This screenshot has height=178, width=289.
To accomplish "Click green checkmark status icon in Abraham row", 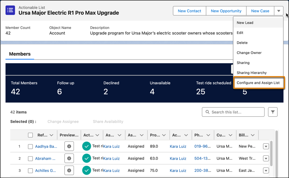I will [x=86, y=158].
